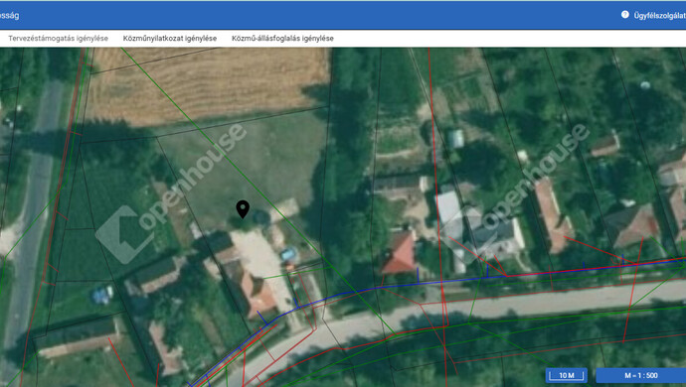Click the black location pin marker

243,209
